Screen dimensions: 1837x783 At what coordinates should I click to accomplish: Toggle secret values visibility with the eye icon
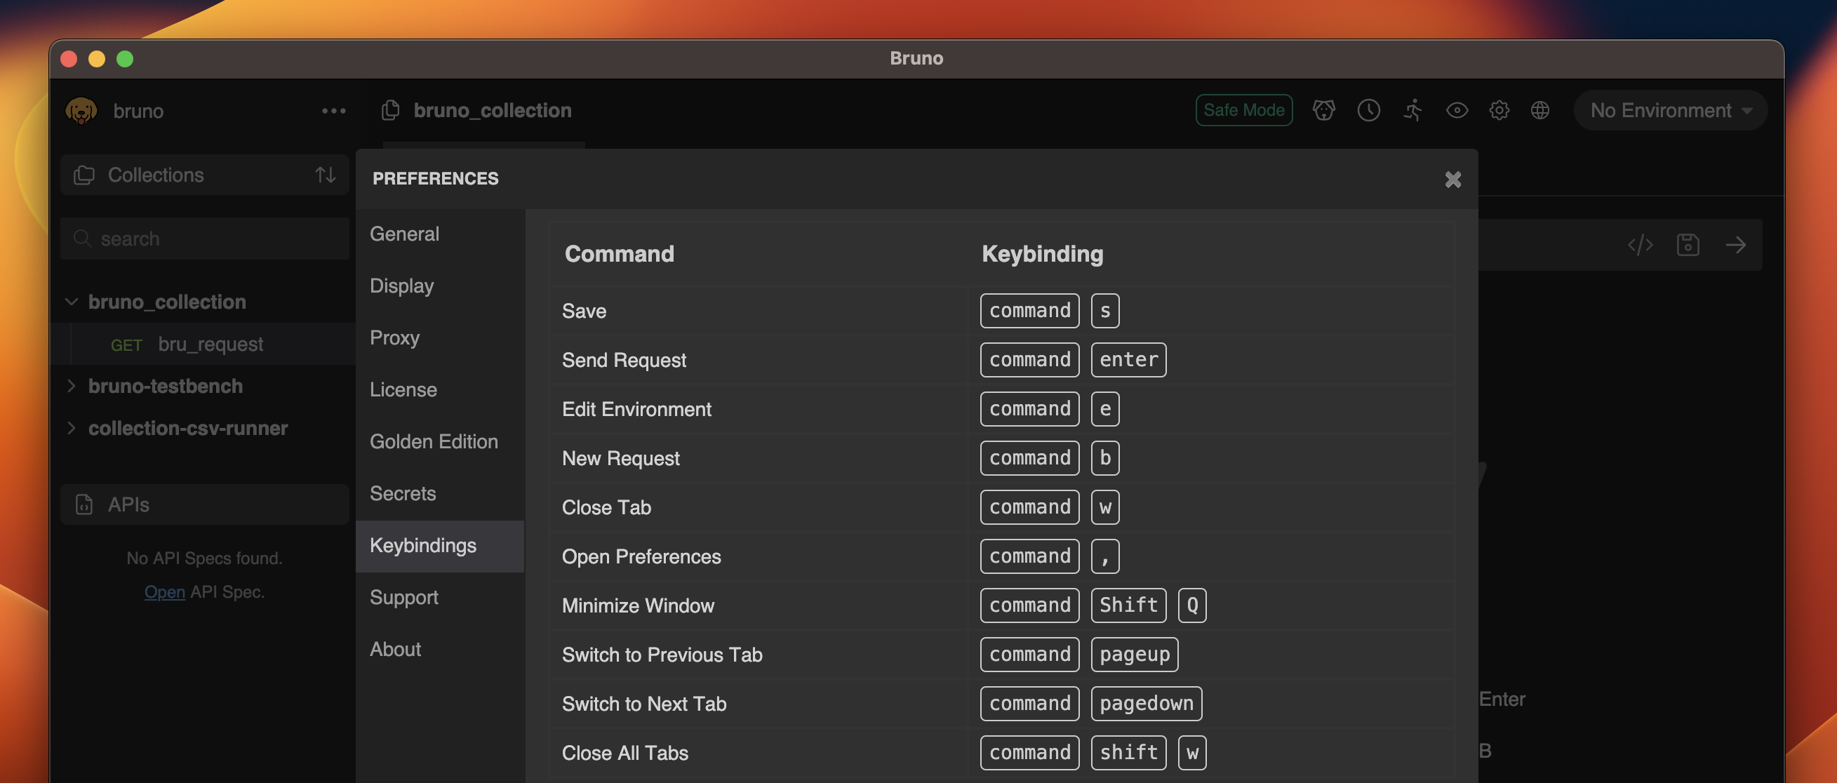pyautogui.click(x=1457, y=111)
